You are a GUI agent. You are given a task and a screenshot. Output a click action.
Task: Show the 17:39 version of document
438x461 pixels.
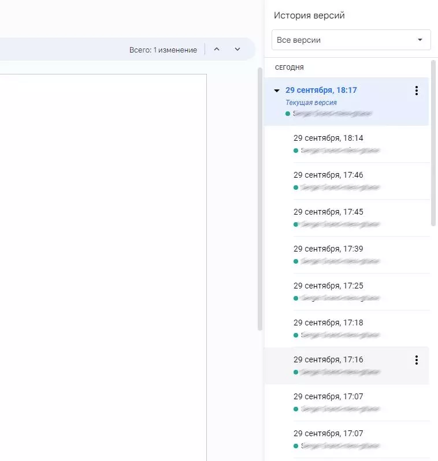coord(328,249)
